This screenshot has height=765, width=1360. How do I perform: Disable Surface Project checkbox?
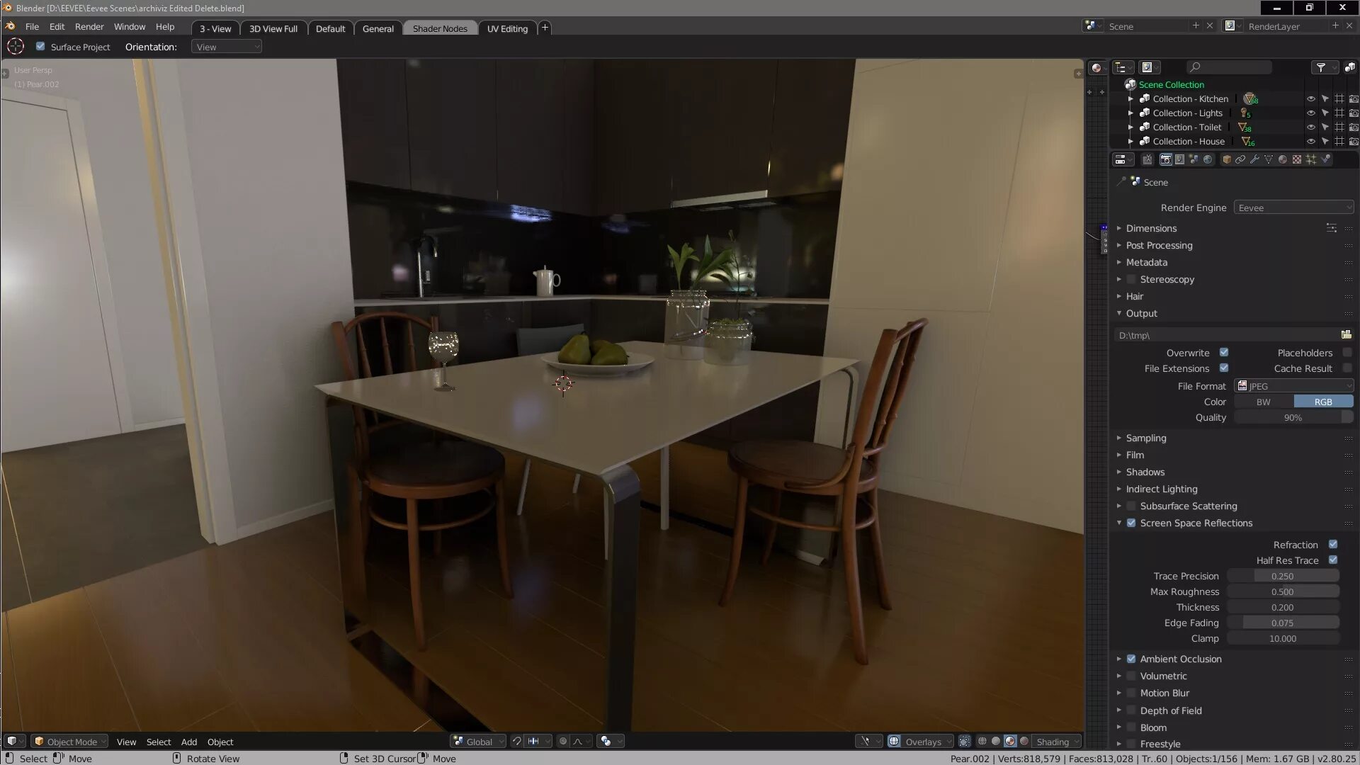coord(40,47)
